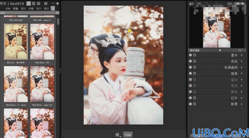Screen dimensions: 249x138
Task: Reset the 叠加 panel settings
Action: click(x=195, y=80)
